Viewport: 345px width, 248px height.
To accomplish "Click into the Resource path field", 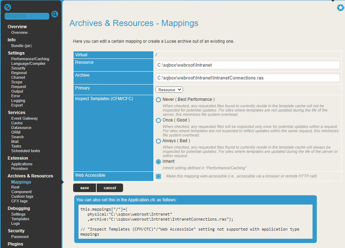I will (248, 65).
